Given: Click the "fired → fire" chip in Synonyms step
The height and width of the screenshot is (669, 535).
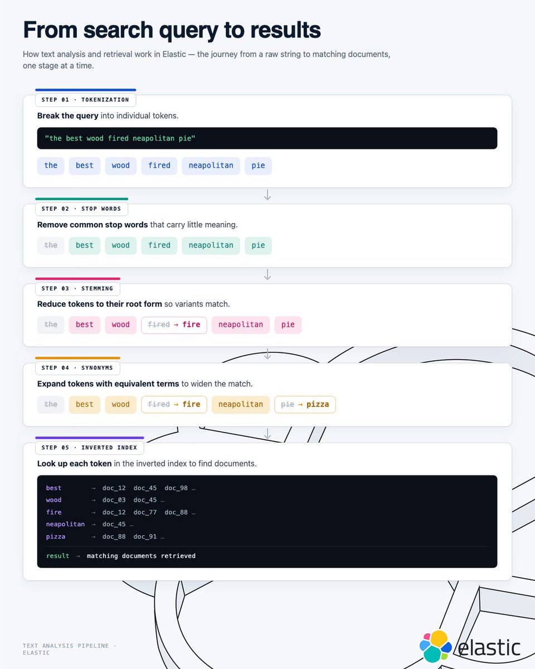Looking at the screenshot, I should 174,405.
